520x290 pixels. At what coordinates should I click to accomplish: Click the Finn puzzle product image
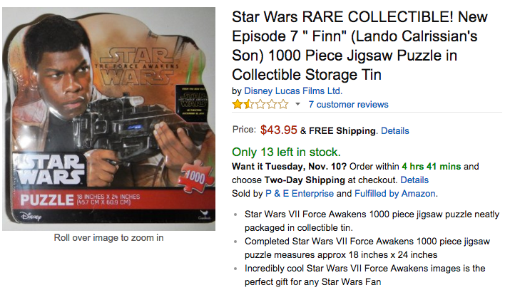[108, 119]
